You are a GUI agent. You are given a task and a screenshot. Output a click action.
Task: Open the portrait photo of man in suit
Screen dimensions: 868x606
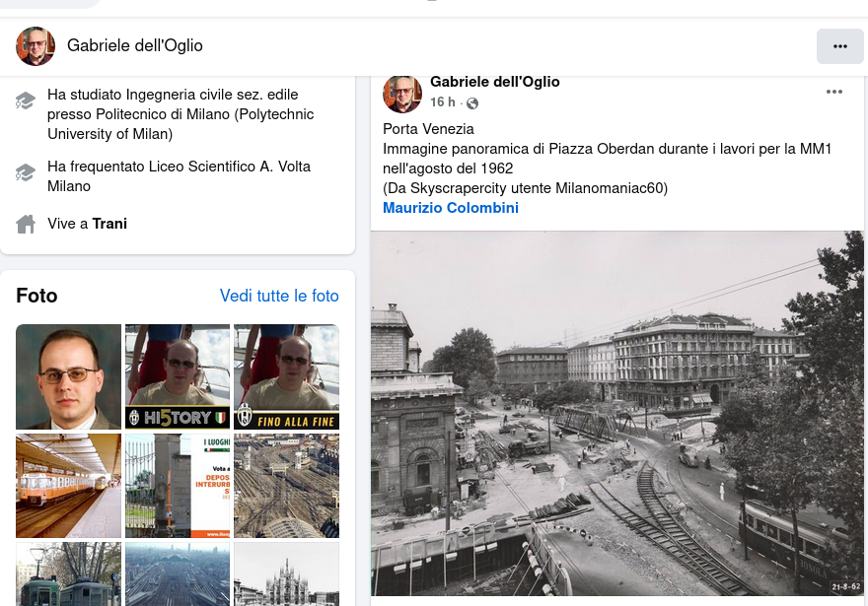tap(68, 376)
